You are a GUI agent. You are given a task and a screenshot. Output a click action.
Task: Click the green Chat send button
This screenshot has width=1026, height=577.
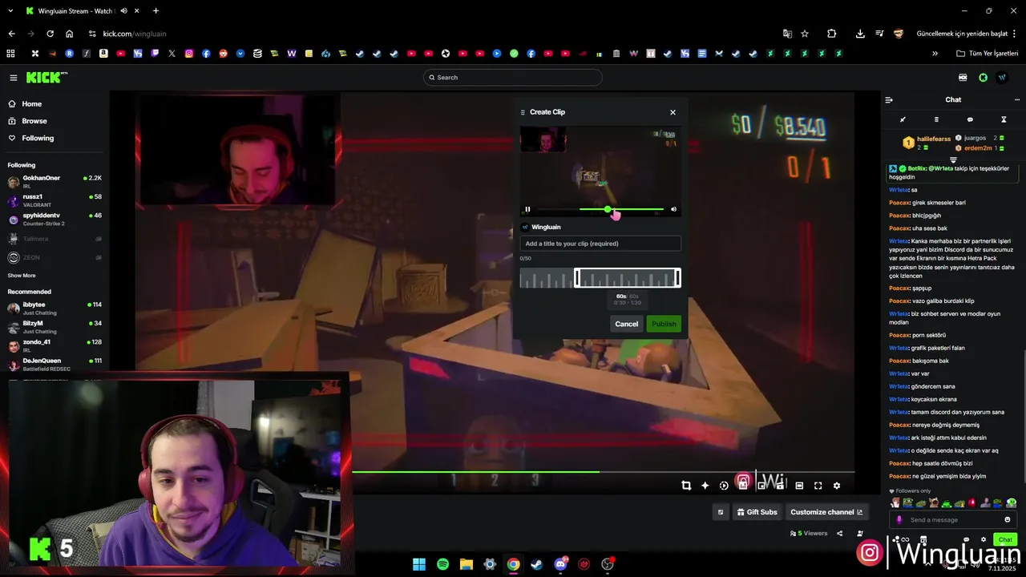(x=1005, y=540)
